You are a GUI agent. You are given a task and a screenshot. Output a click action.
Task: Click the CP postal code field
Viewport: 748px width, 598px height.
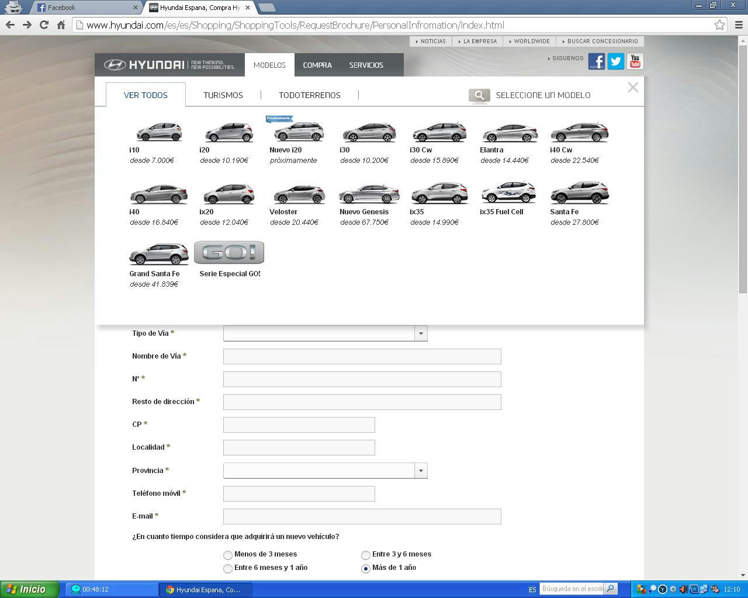coord(299,425)
